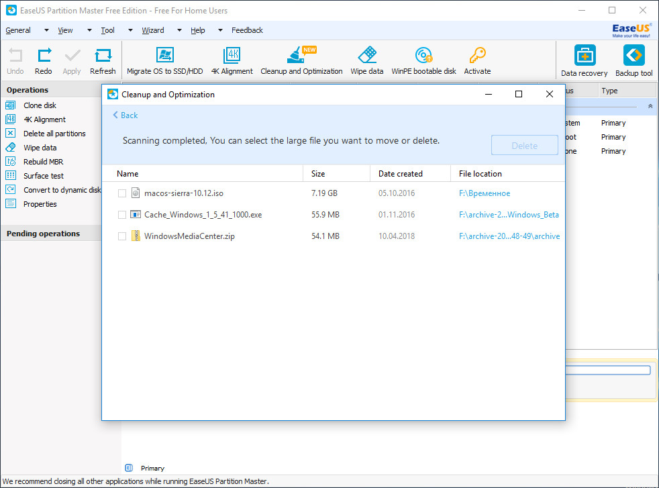
Task: Click the macos-sierra-10.12.iso file icon
Action: 136,193
